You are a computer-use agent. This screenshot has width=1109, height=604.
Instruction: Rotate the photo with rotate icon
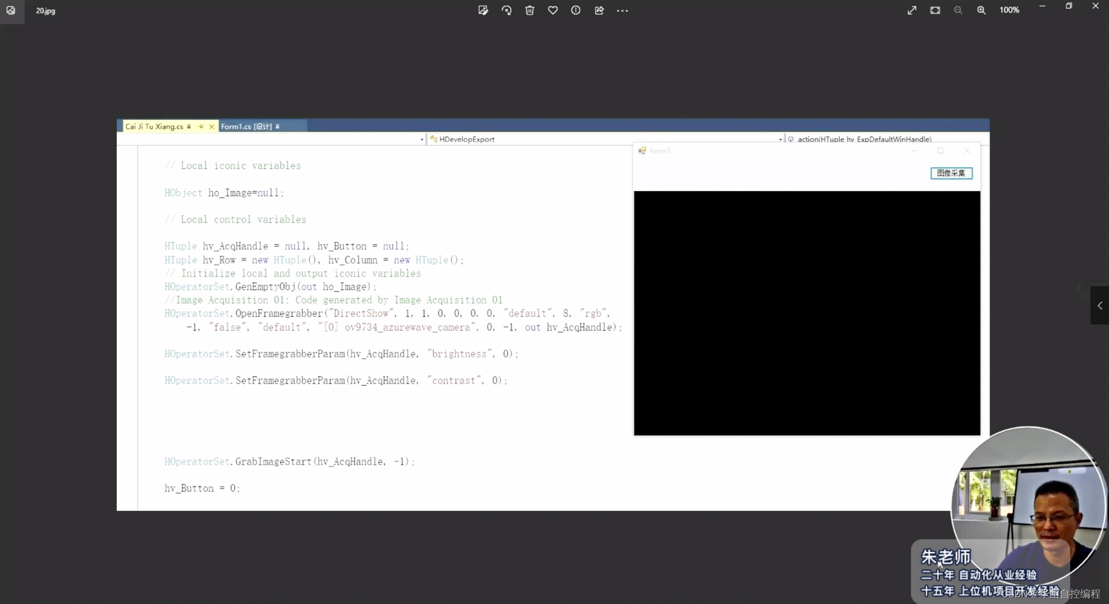coord(507,10)
